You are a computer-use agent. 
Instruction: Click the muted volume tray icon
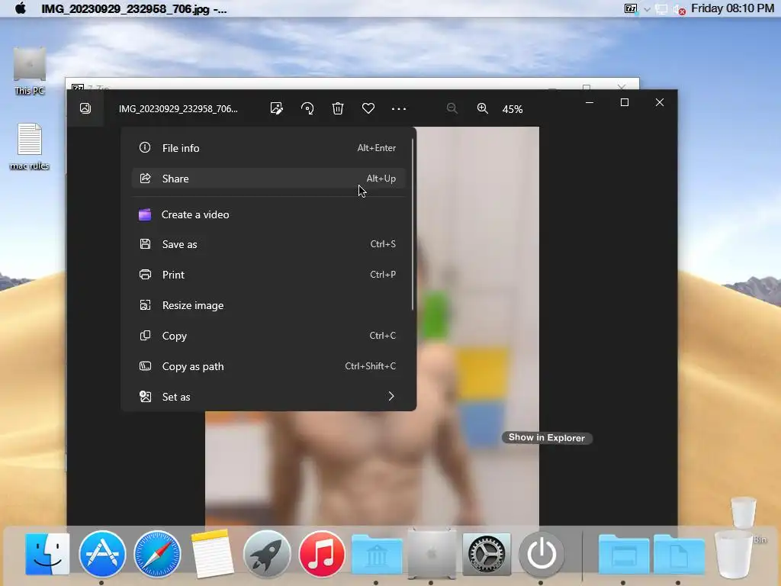click(x=679, y=9)
